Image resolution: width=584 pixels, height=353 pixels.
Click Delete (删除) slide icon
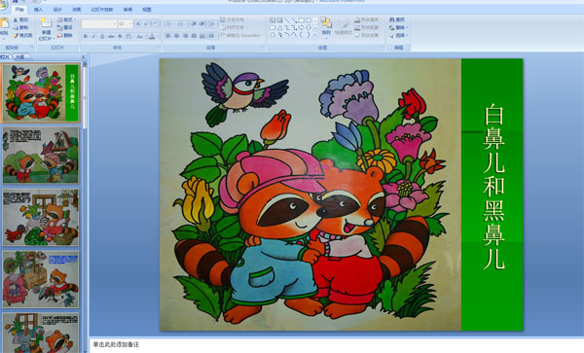(59, 35)
